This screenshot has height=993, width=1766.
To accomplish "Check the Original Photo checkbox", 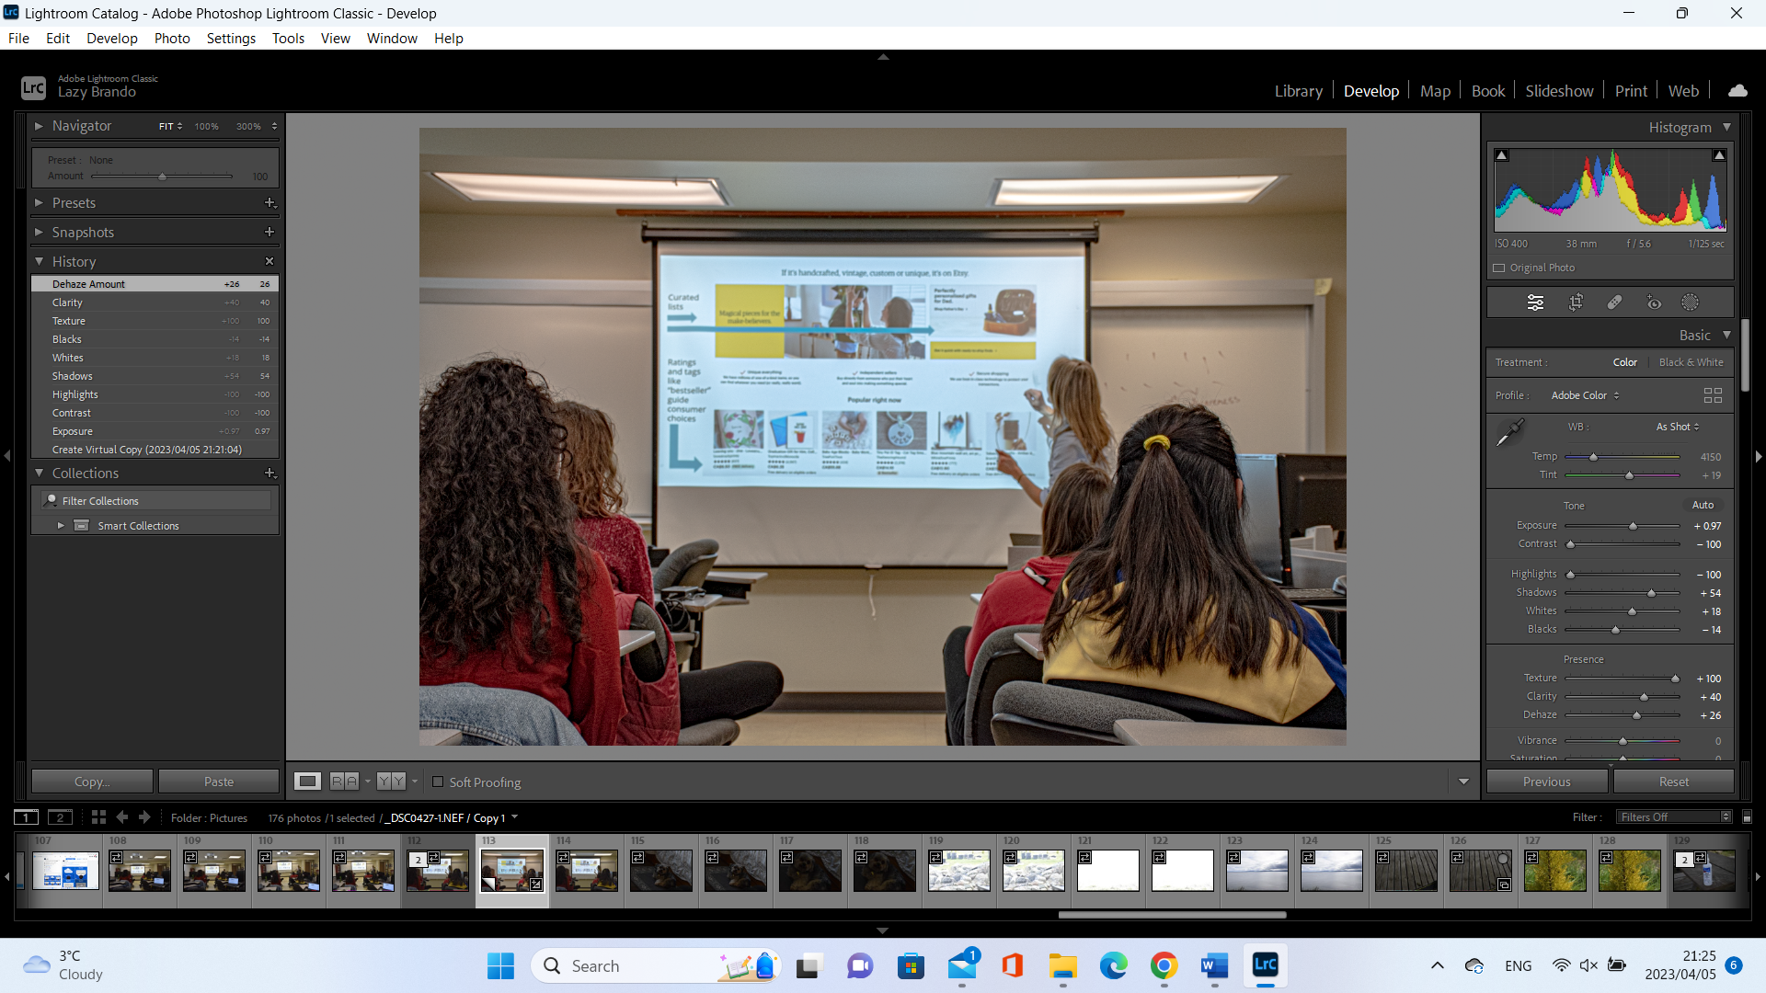I will (x=1499, y=268).
